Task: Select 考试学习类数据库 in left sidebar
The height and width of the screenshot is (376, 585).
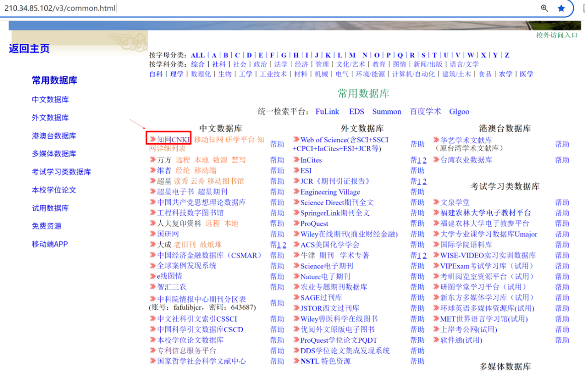Action: (x=61, y=172)
